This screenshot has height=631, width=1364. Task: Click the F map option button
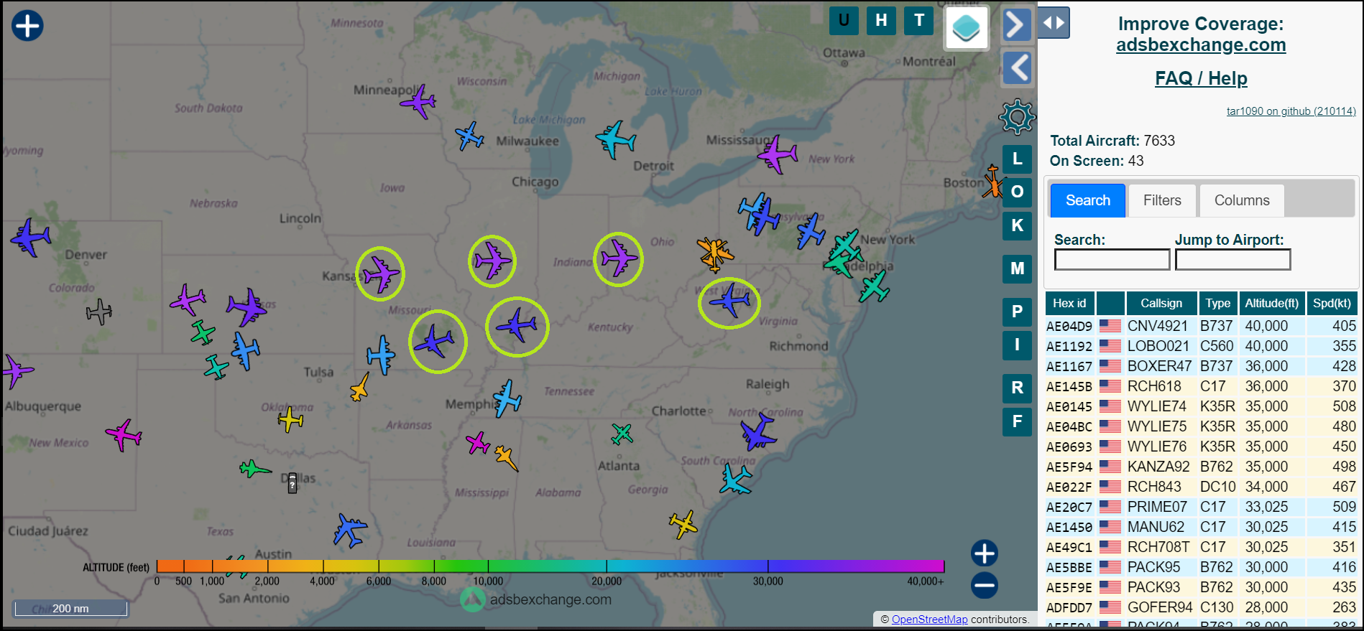1017,421
